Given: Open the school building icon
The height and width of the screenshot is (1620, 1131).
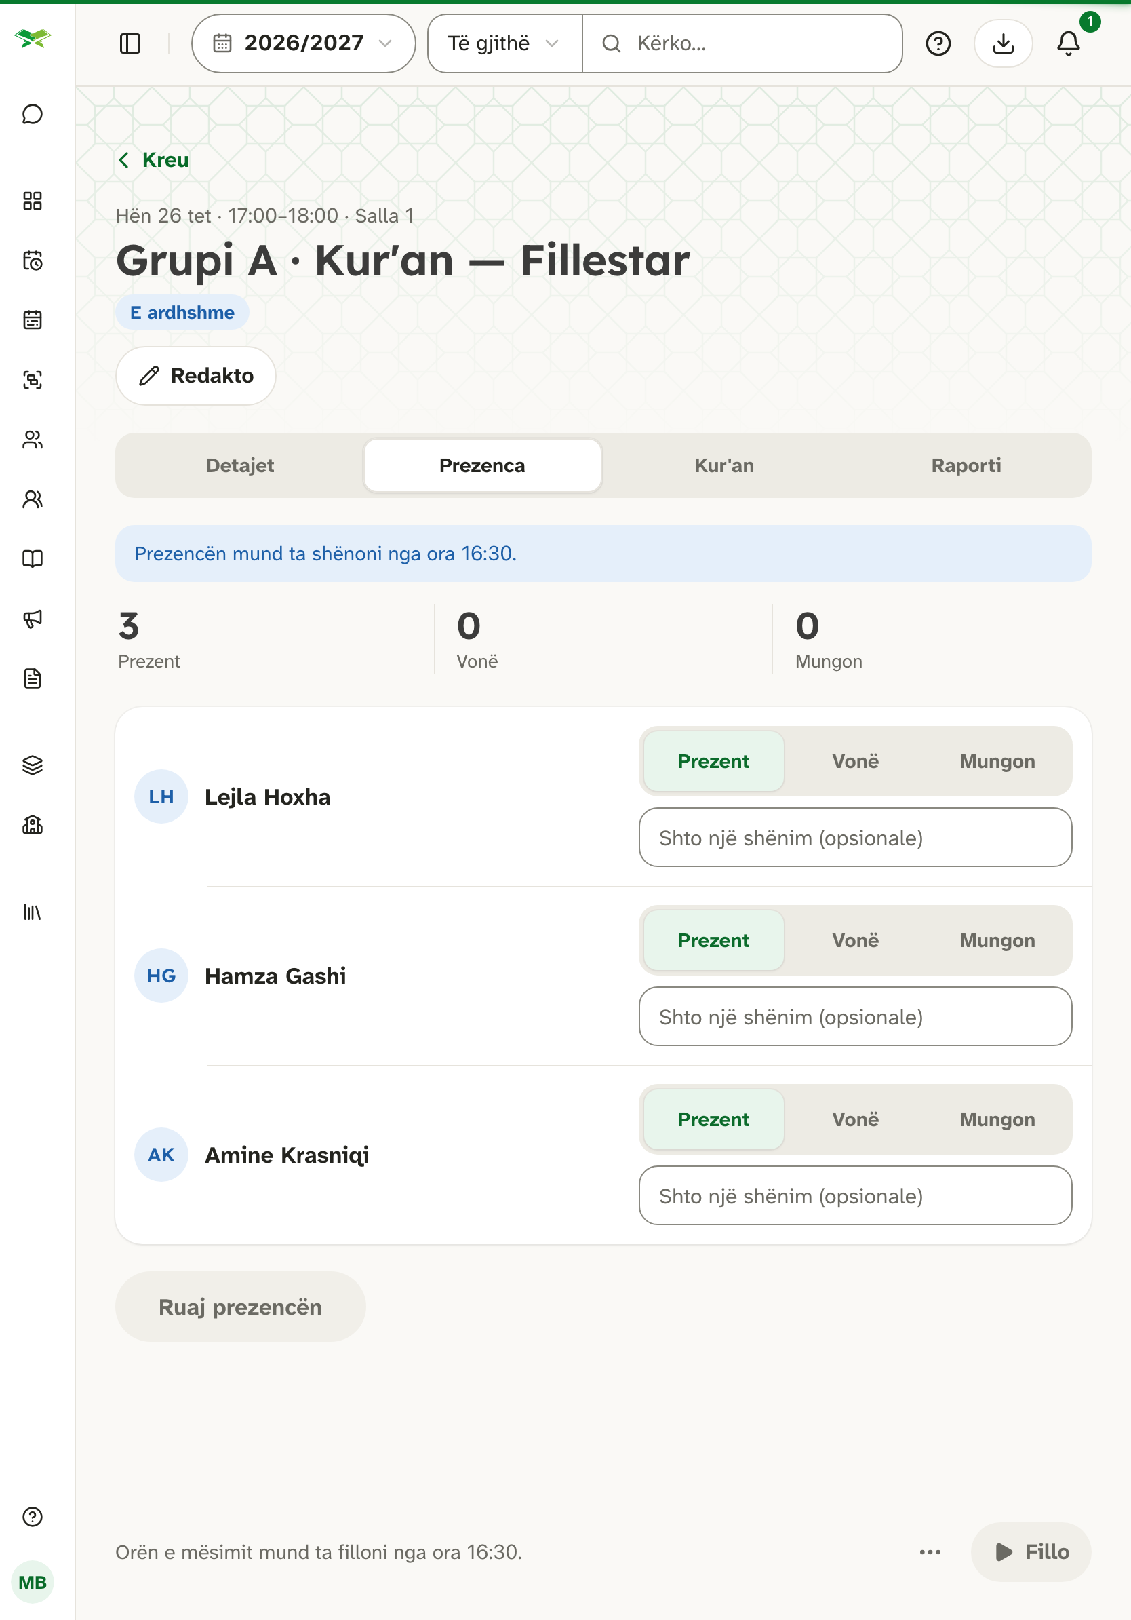Looking at the screenshot, I should tap(33, 825).
